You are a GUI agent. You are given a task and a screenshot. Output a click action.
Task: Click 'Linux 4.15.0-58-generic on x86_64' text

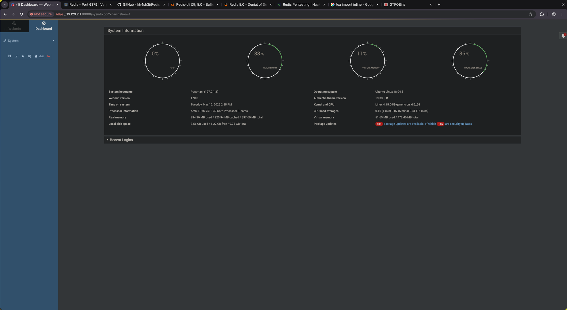tap(397, 105)
